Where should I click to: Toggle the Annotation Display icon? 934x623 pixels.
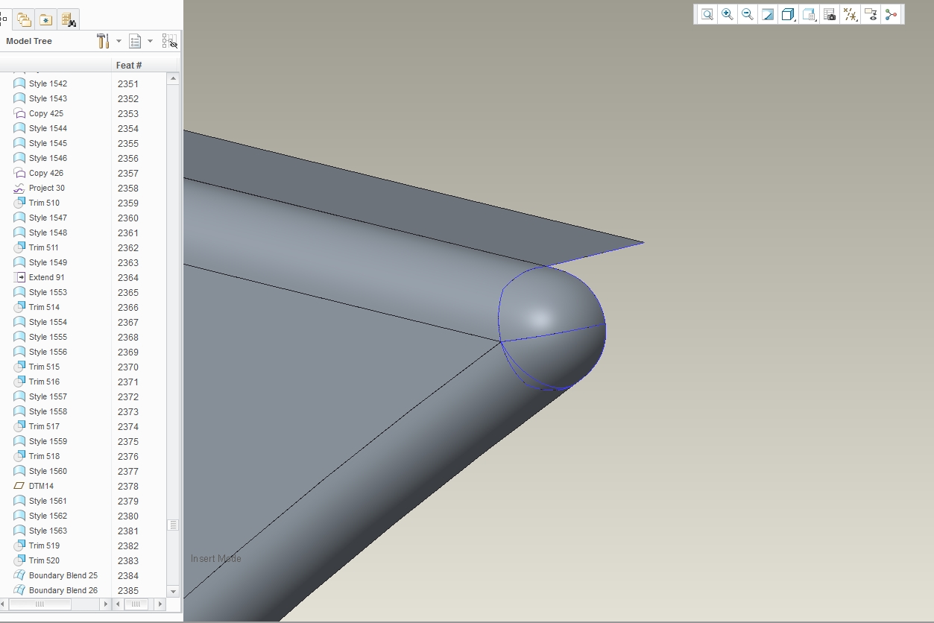pos(870,14)
